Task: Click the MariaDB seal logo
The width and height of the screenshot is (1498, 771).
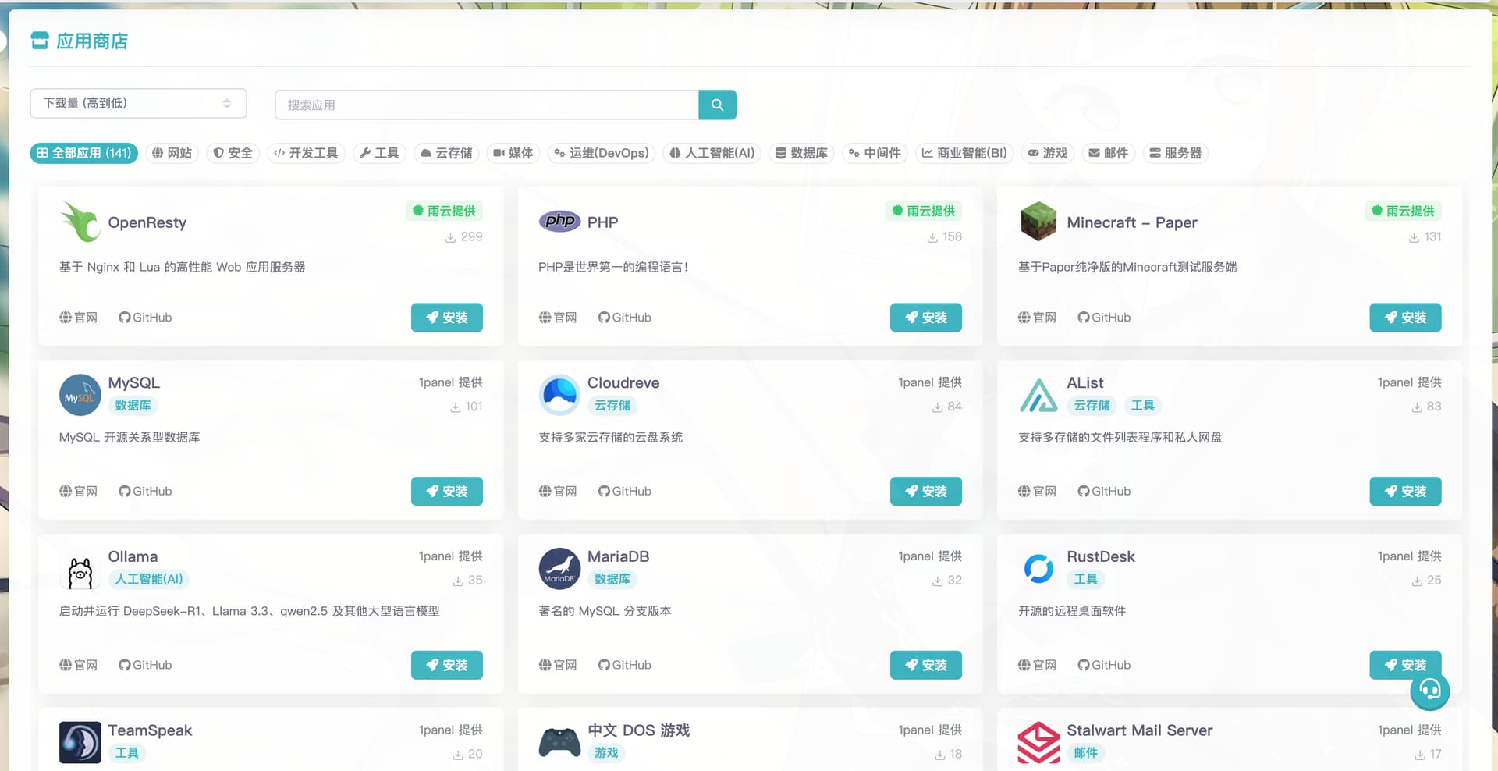Action: [559, 569]
